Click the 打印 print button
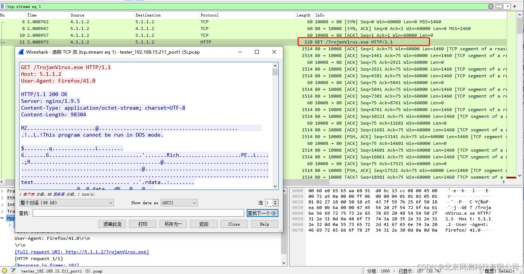 tap(143, 224)
